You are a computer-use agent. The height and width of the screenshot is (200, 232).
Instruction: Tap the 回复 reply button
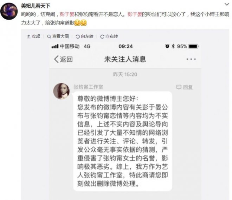pyautogui.click(x=185, y=87)
